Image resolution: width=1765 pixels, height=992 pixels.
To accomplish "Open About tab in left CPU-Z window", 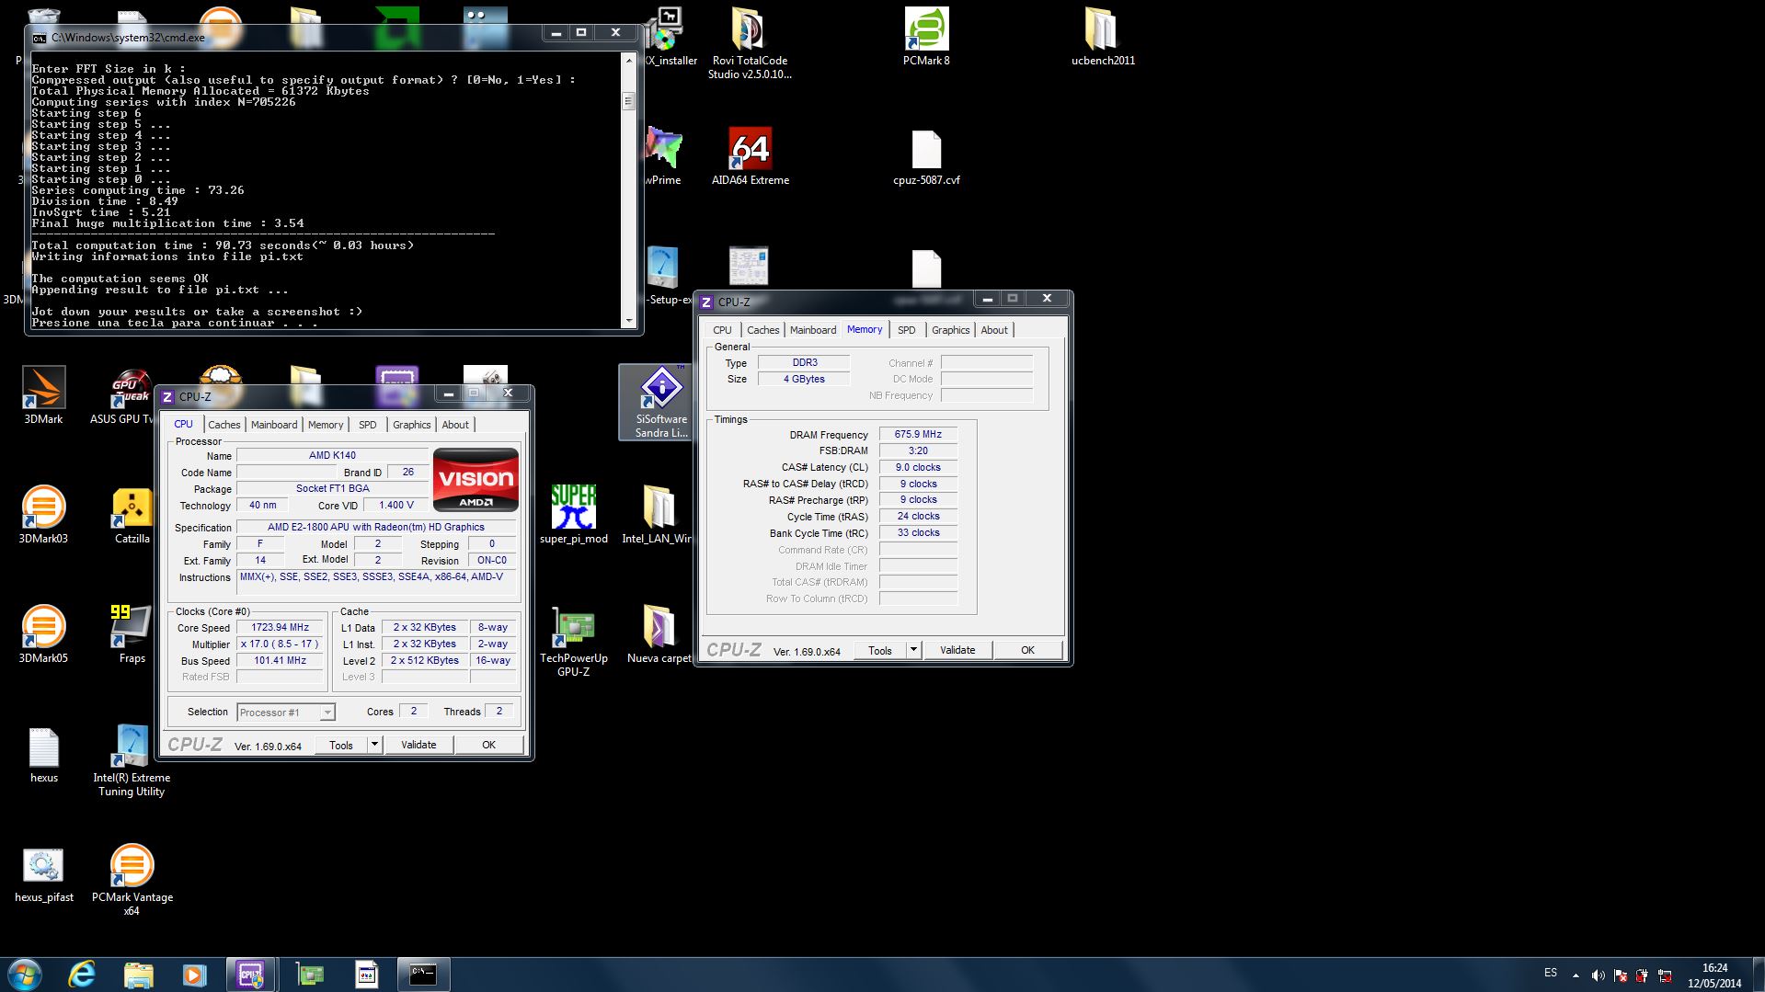I will pos(455,425).
